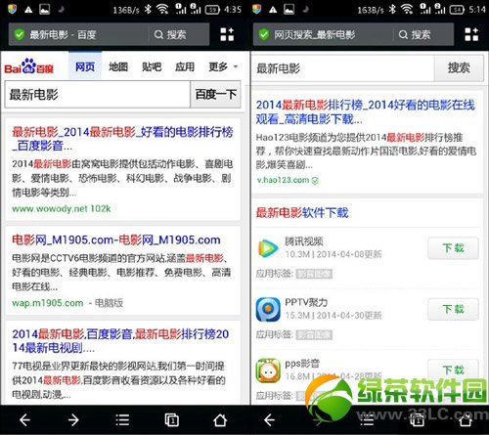Open the tab grid icon in left browser
The image size is (489, 435).
[227, 34]
